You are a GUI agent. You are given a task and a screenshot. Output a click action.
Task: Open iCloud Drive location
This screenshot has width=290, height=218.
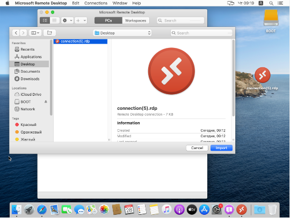(31, 94)
